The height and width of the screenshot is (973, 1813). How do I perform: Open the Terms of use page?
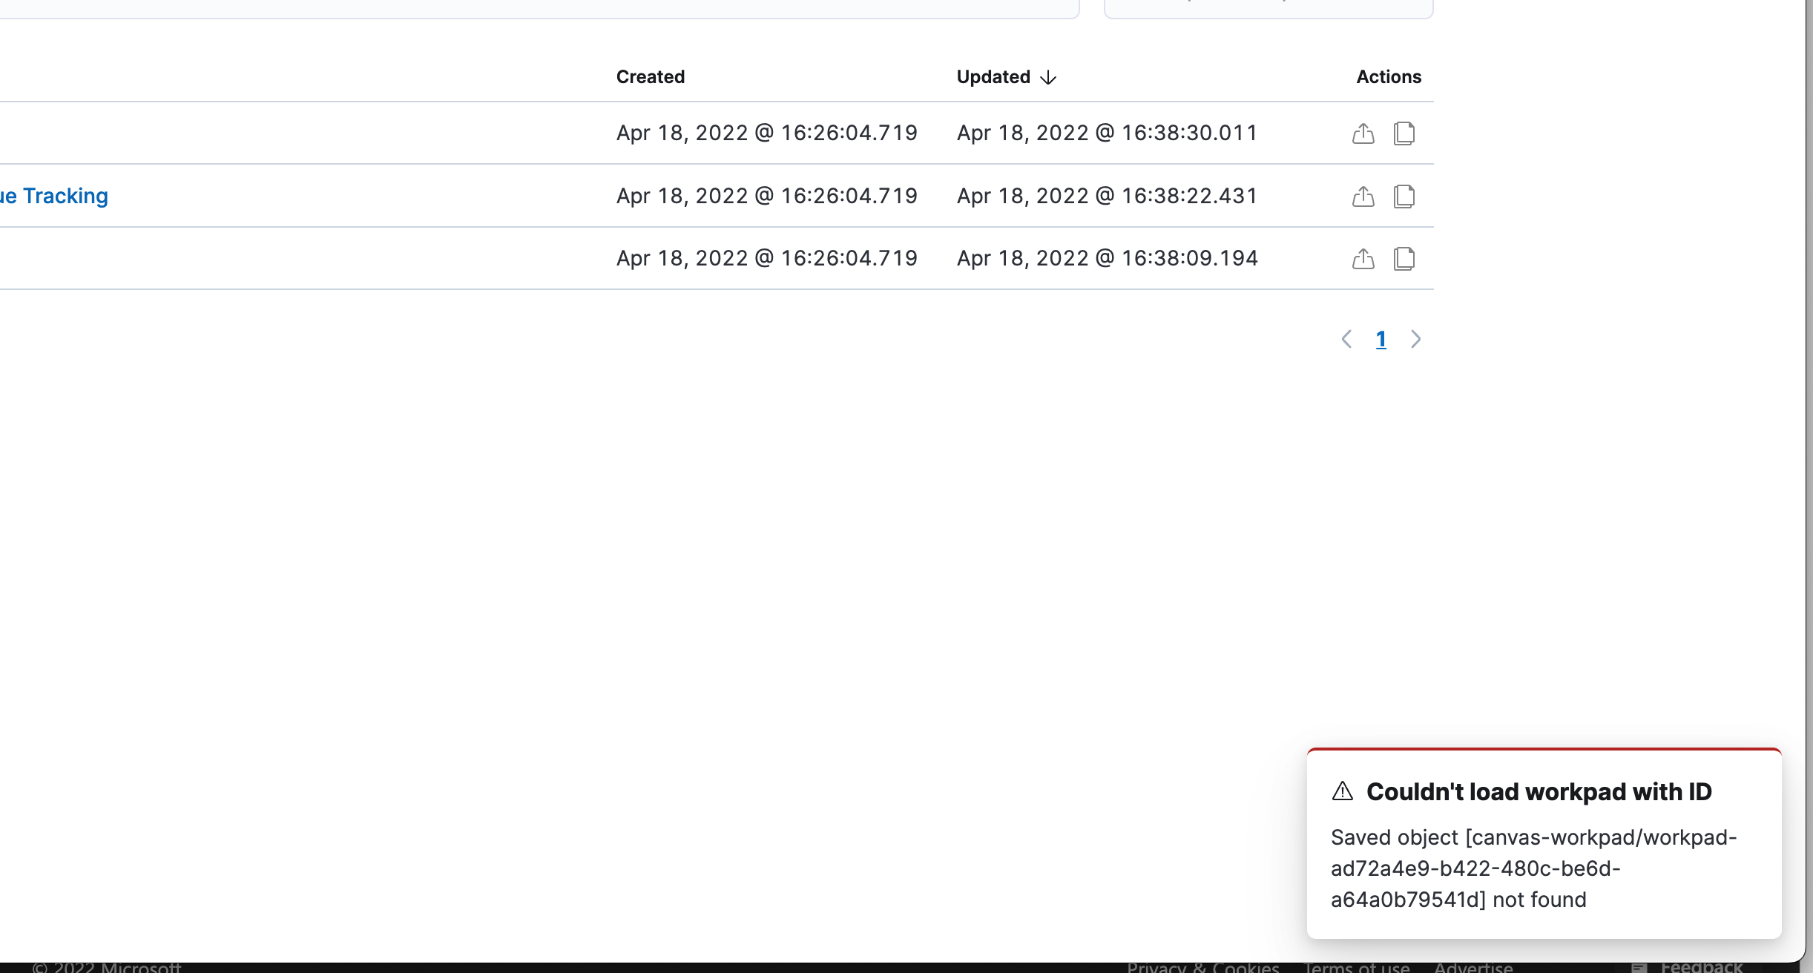[x=1357, y=966]
